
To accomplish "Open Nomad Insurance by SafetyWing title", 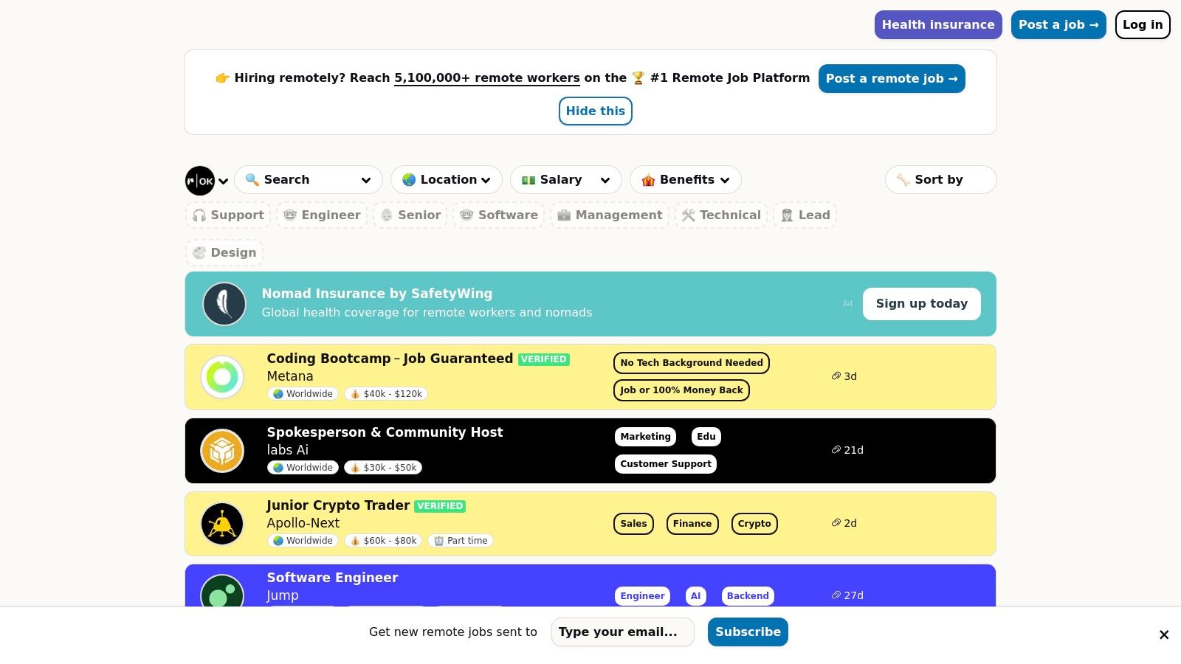I will [377, 294].
